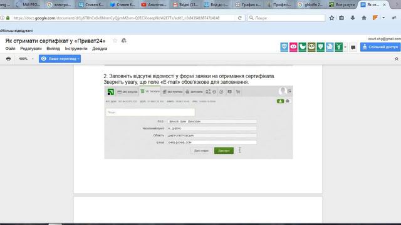
Task: Open the zoom 100% dropdown
Action: (x=26, y=59)
